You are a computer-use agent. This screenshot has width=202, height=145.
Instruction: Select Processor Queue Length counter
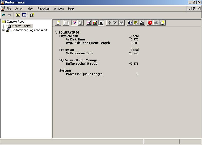84,74
